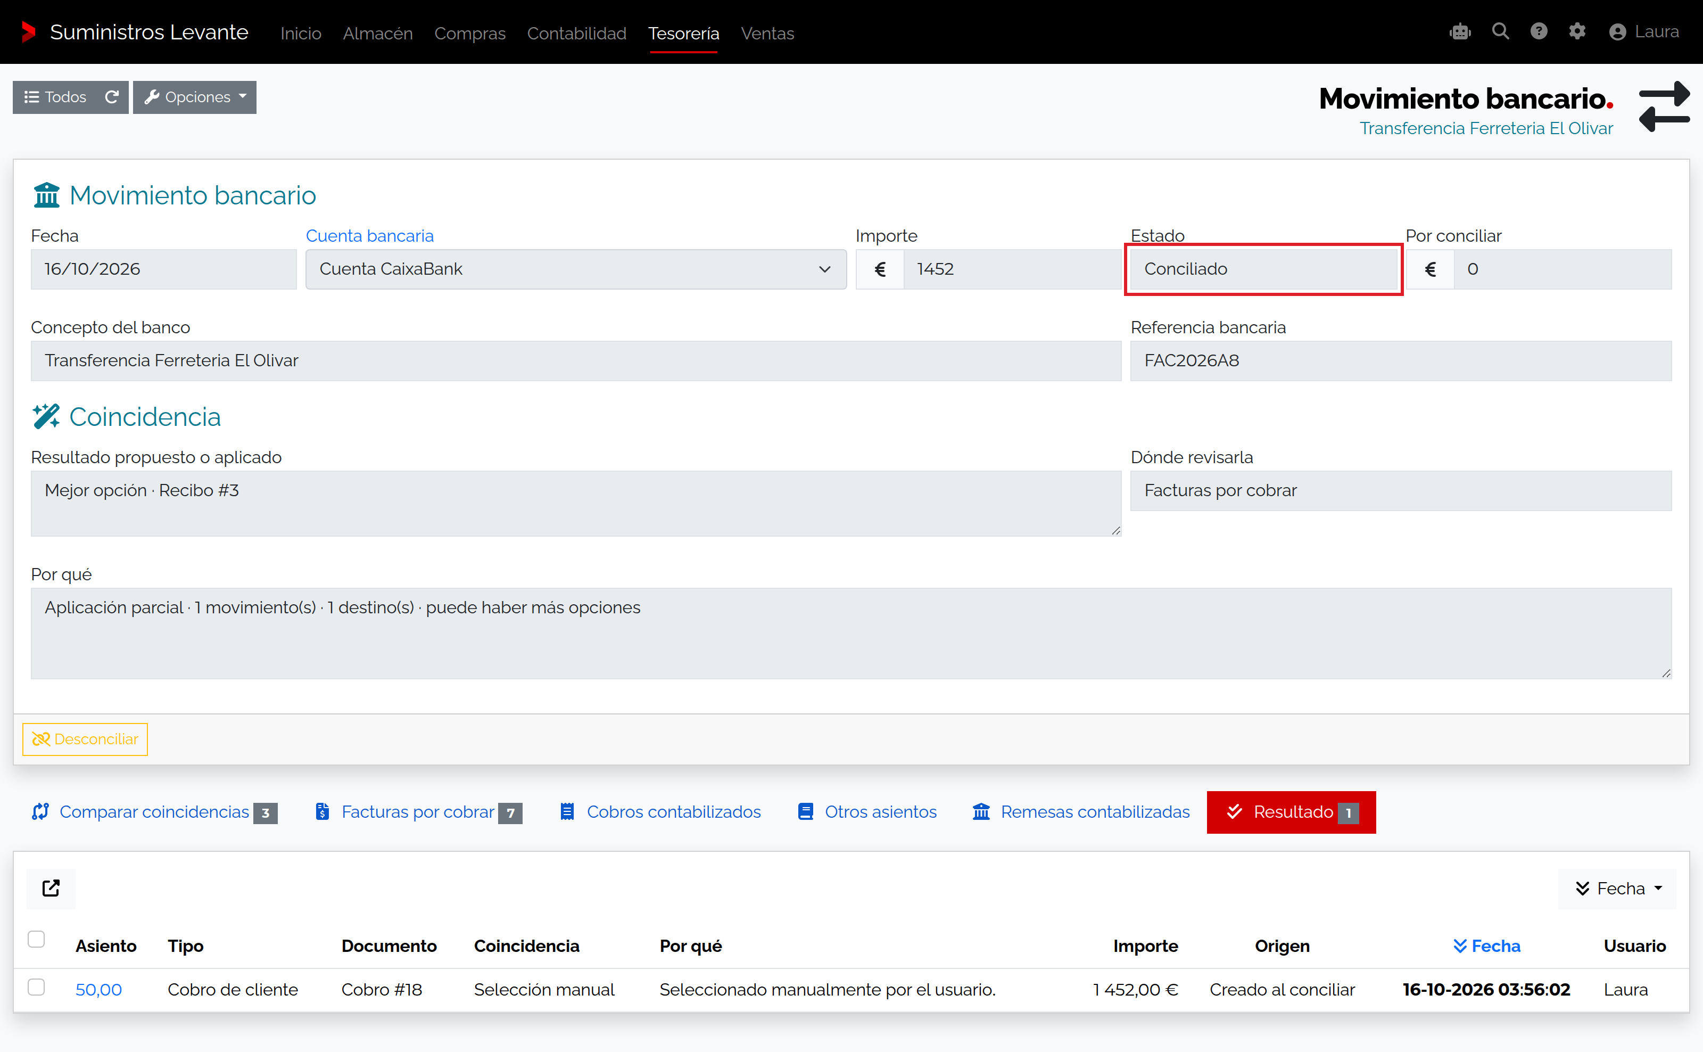Select all rows with the header checkbox
The image size is (1703, 1052).
click(x=36, y=939)
